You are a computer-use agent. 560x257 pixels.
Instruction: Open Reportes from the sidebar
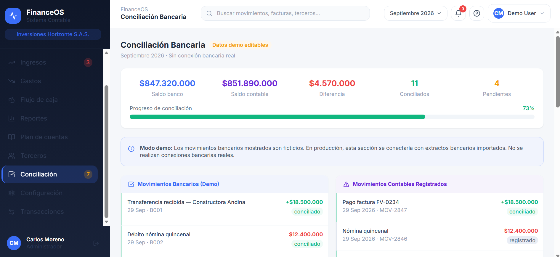coord(50,118)
